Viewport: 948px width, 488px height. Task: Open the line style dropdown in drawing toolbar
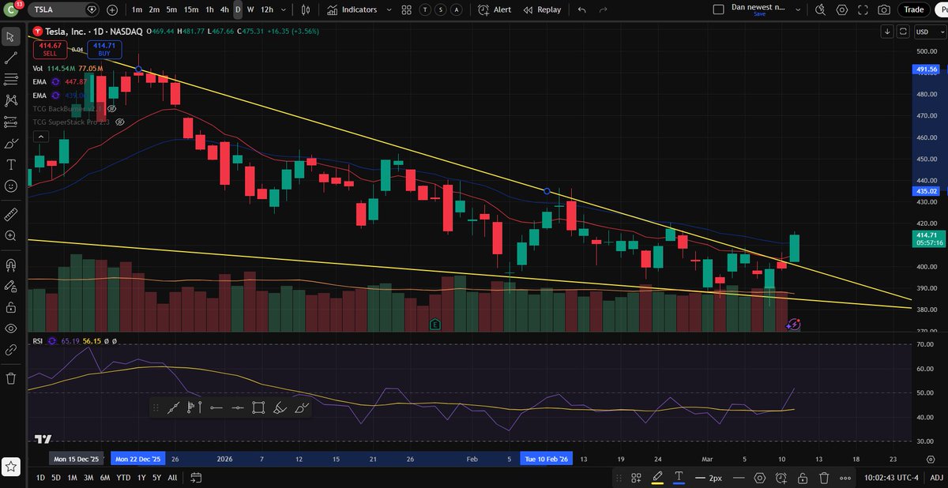(x=737, y=478)
